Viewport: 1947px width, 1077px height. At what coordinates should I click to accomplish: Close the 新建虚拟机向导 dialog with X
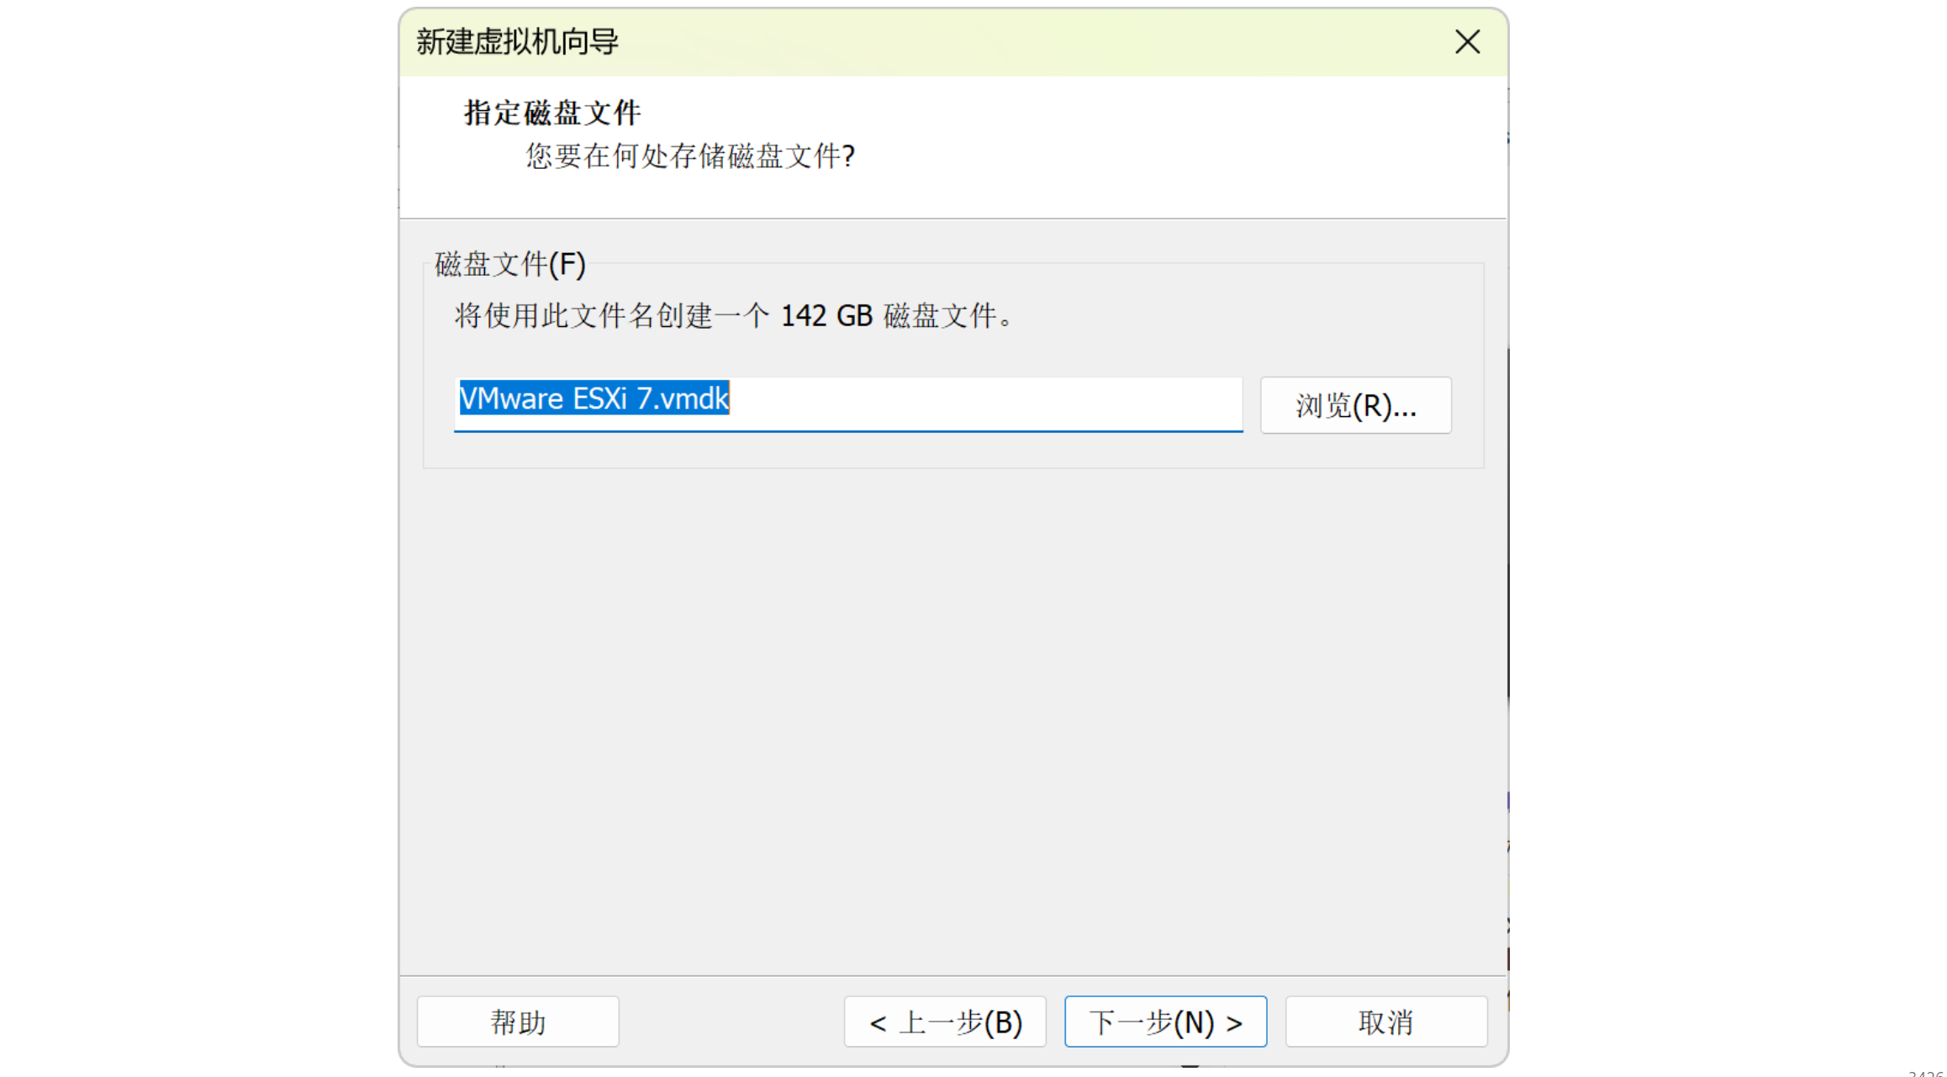click(1467, 41)
